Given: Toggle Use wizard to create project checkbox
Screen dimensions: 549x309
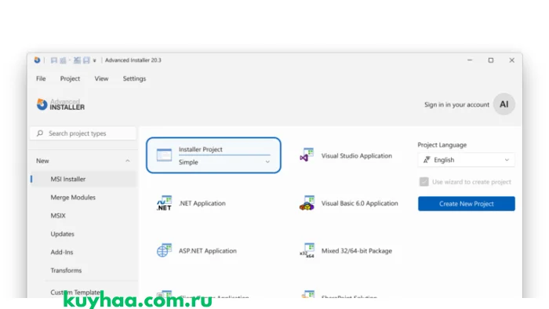Looking at the screenshot, I should click(424, 182).
